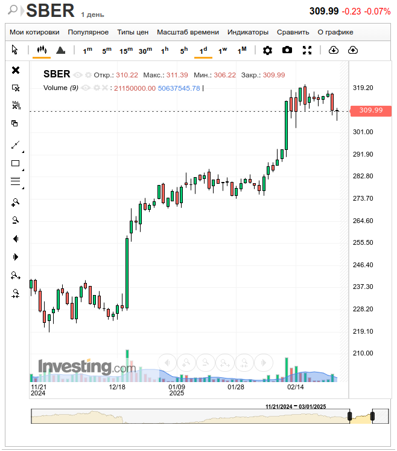Click scroll-left arrow in left toolbar
The width and height of the screenshot is (397, 451).
(16, 239)
